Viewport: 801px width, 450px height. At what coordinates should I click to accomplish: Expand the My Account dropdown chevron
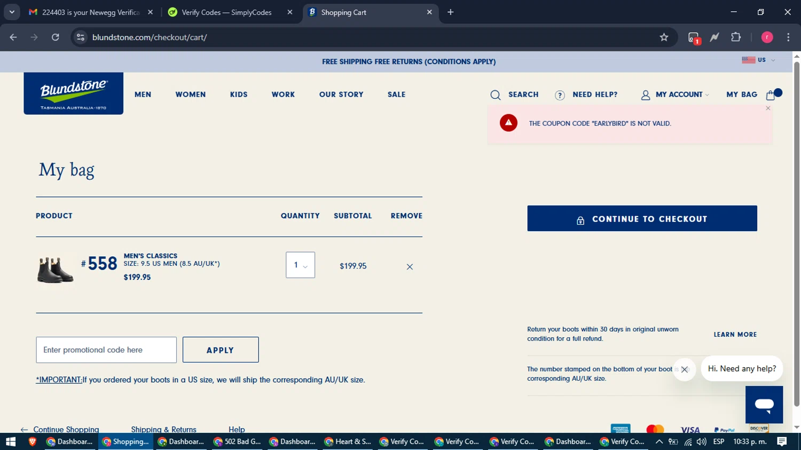[x=707, y=95]
